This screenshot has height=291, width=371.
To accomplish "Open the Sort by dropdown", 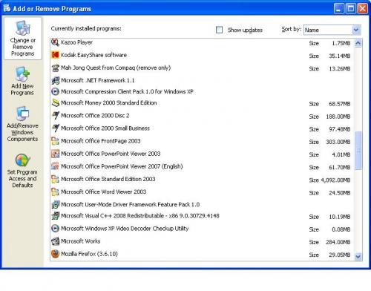I will [356, 30].
